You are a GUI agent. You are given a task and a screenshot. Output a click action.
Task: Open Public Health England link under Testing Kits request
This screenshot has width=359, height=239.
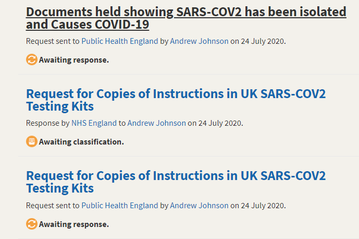coord(120,206)
